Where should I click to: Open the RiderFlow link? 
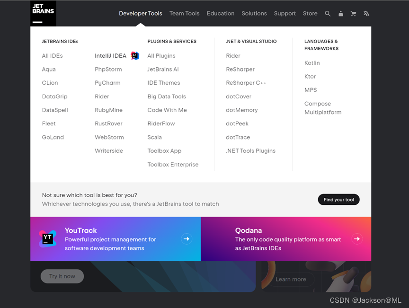point(161,123)
